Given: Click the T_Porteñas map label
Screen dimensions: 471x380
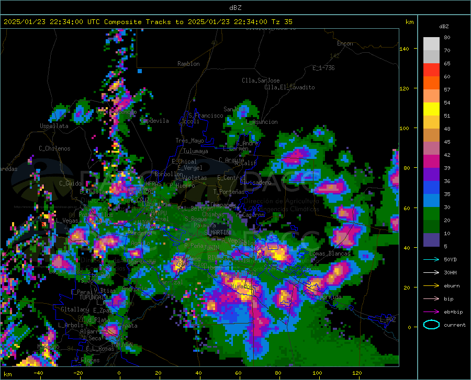Looking at the screenshot, I should tap(229, 192).
